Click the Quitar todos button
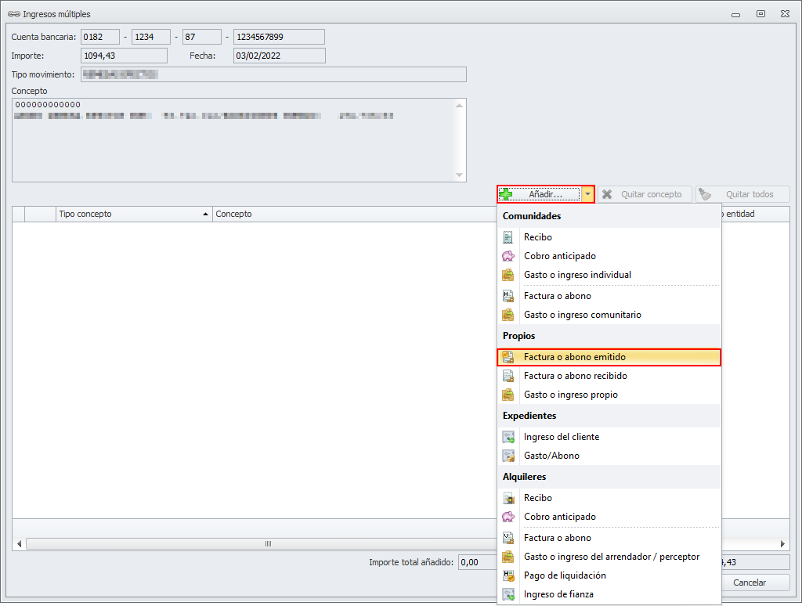This screenshot has width=802, height=606. click(742, 194)
